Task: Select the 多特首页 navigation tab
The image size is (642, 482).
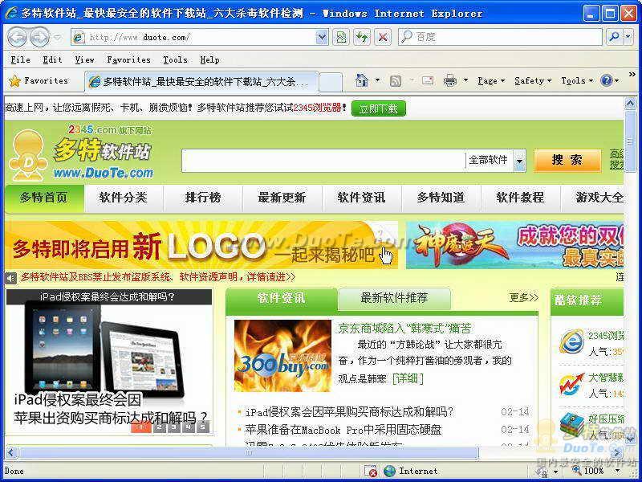Action: coord(44,198)
